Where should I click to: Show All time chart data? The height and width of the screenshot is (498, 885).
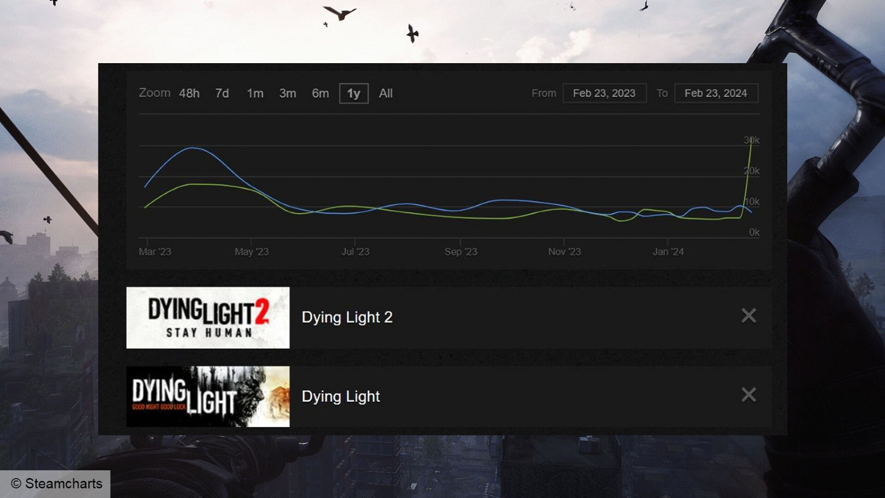point(385,93)
